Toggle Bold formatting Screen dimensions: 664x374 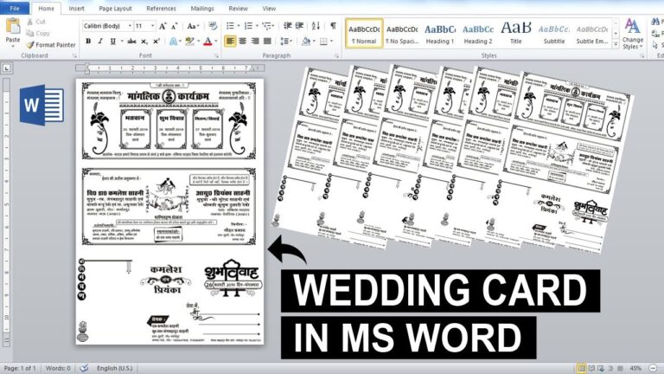point(88,42)
